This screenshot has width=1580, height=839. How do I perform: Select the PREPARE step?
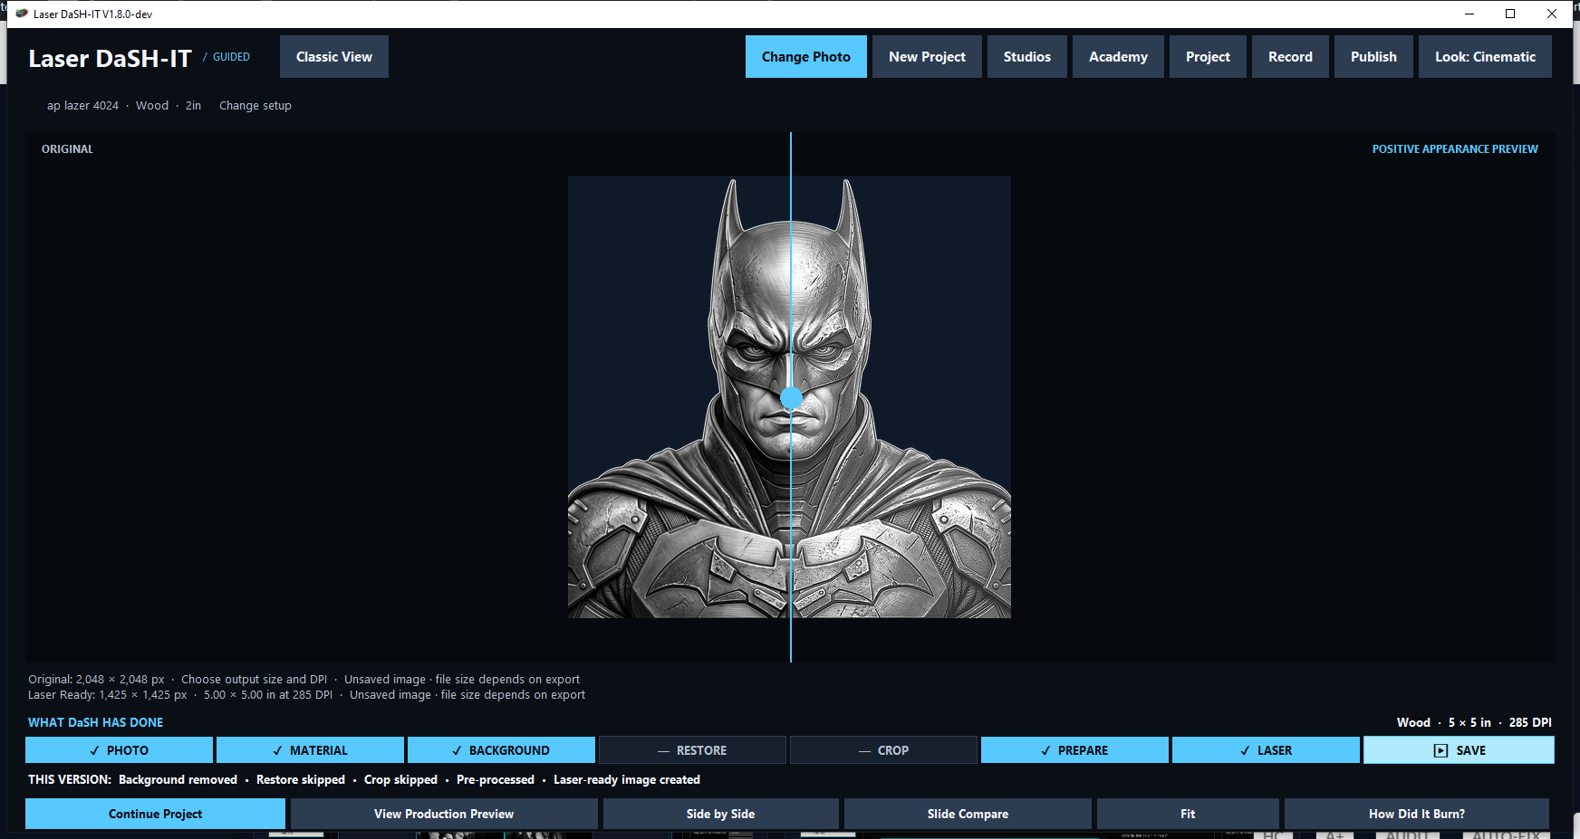click(x=1074, y=750)
